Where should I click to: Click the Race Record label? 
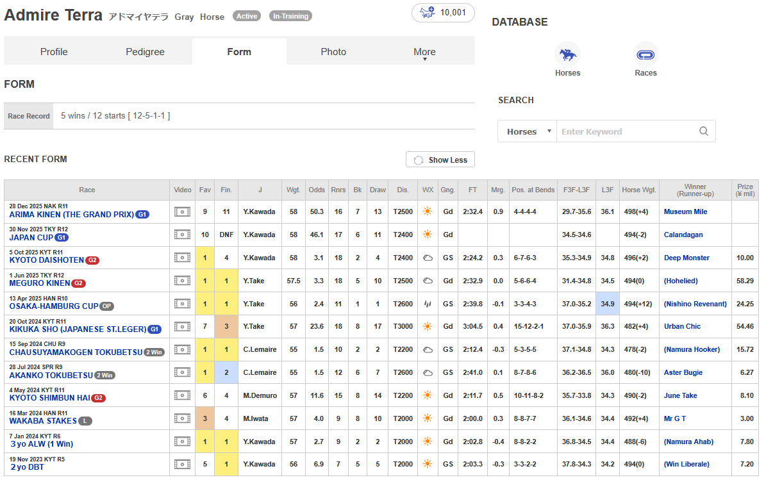pos(28,116)
